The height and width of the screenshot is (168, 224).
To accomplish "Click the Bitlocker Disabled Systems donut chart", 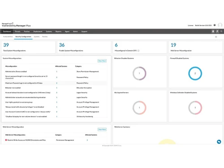I will pyautogui.click(x=139, y=73).
